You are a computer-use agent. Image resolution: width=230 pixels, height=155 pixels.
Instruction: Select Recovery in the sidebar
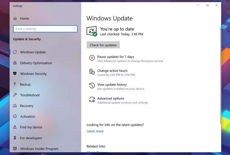[27, 106]
